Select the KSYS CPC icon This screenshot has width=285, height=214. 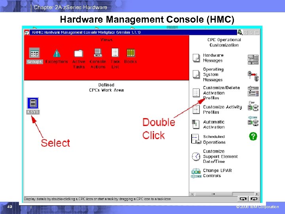click(33, 103)
